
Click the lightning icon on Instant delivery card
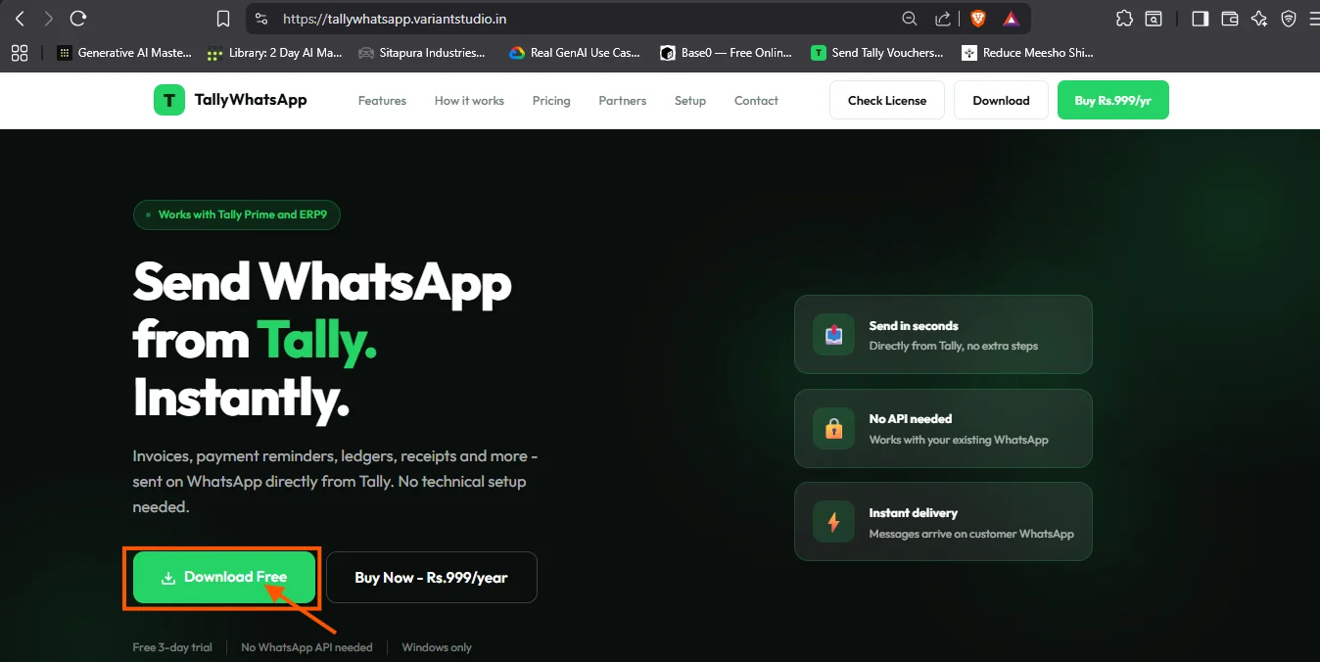[x=833, y=522]
